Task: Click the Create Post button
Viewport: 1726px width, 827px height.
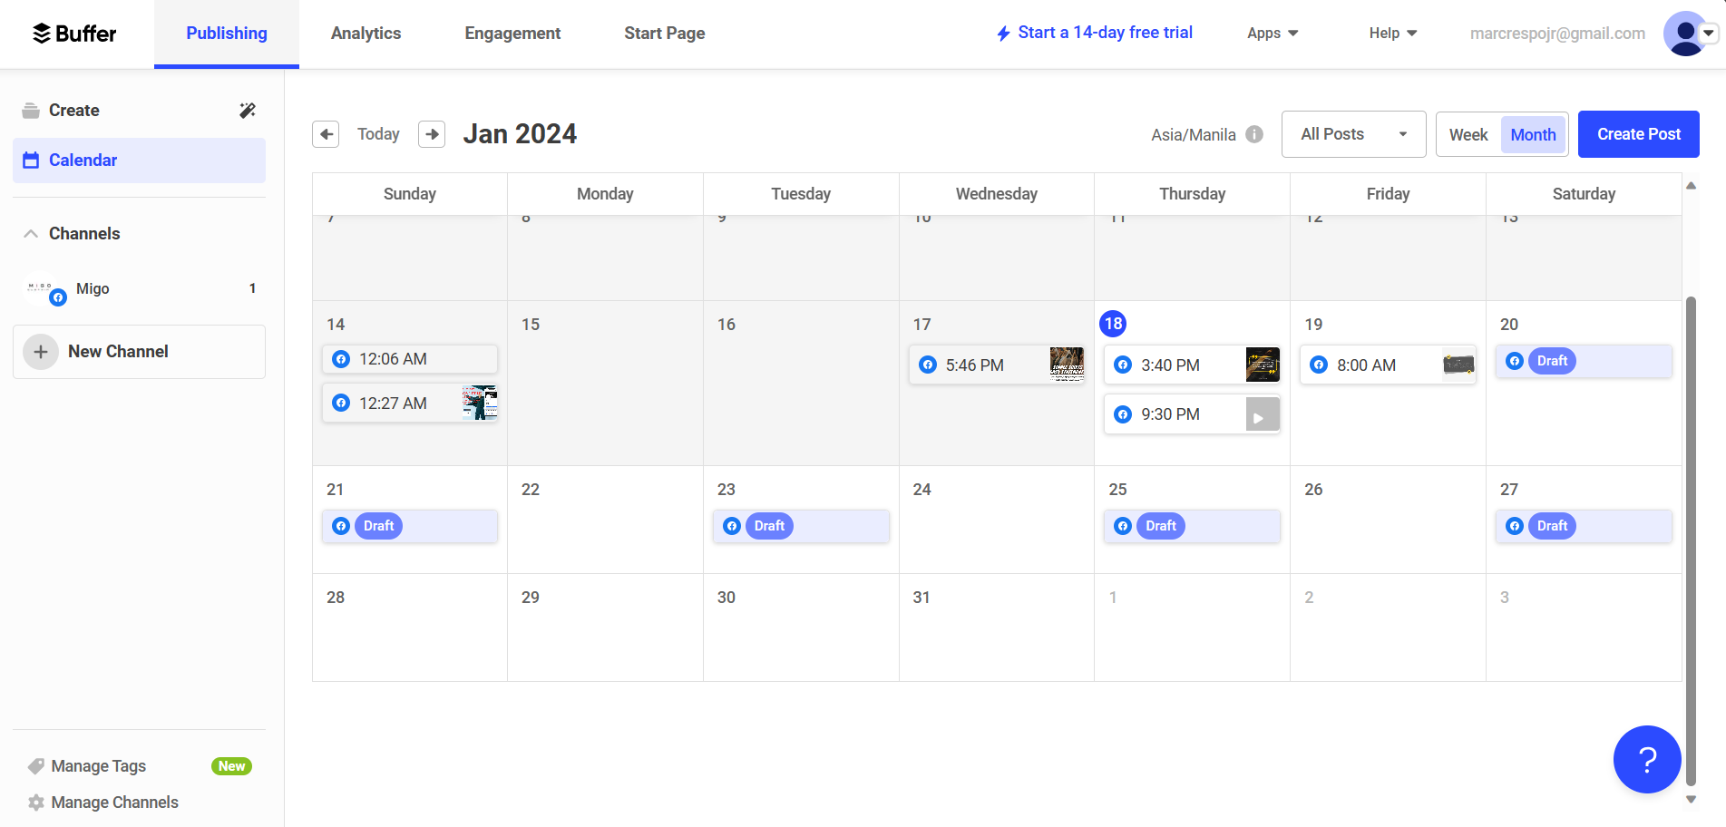Action: click(x=1638, y=134)
